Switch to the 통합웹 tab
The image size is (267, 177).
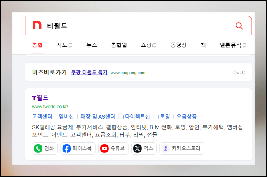point(119,45)
